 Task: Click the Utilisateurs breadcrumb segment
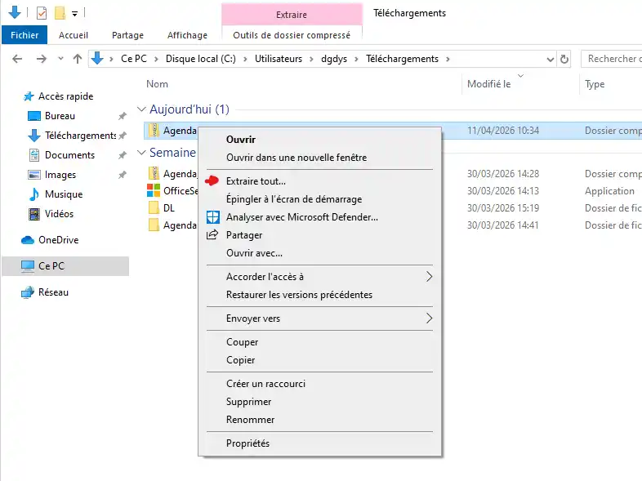click(x=278, y=59)
